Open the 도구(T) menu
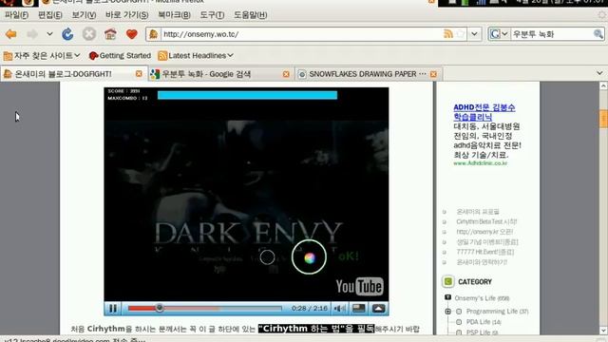 [212, 15]
